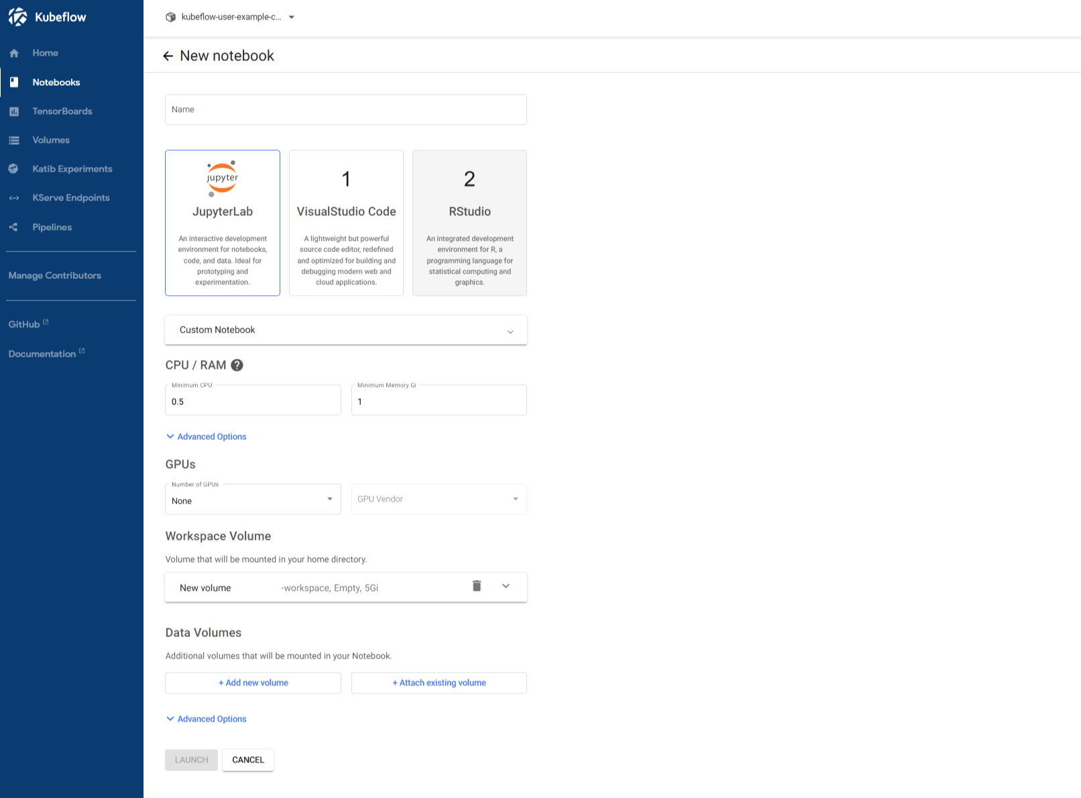1081x798 pixels.
Task: Open the GPU Vendor dropdown
Action: coord(439,500)
